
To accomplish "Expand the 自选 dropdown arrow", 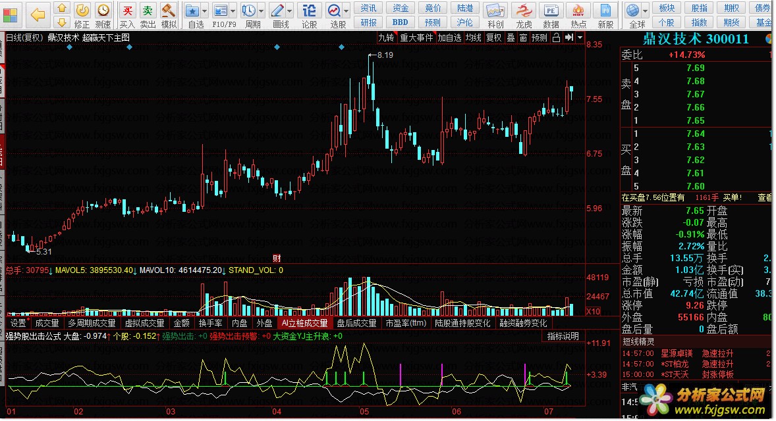I will click(x=204, y=11).
